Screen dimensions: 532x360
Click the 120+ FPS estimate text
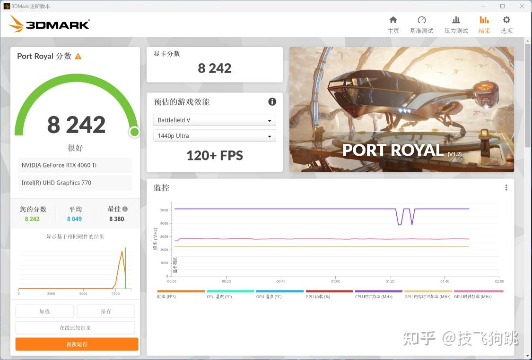tap(214, 155)
